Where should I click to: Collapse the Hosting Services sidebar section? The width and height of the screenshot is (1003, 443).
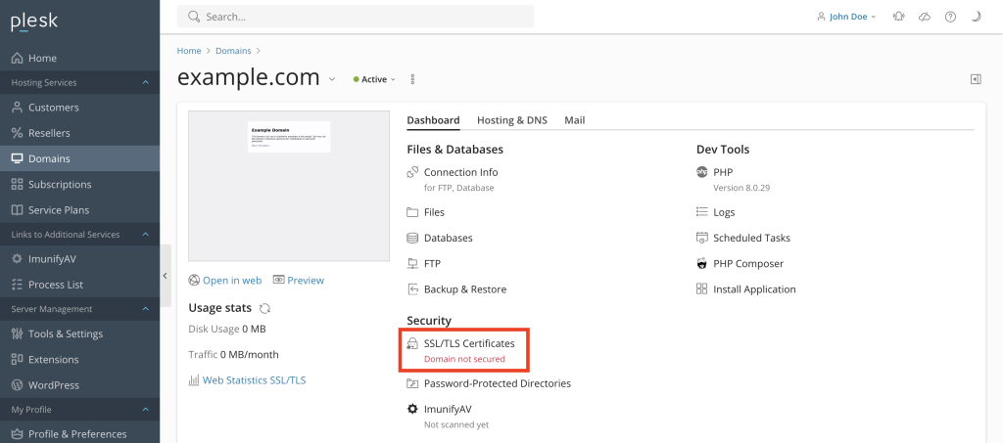pyautogui.click(x=146, y=82)
